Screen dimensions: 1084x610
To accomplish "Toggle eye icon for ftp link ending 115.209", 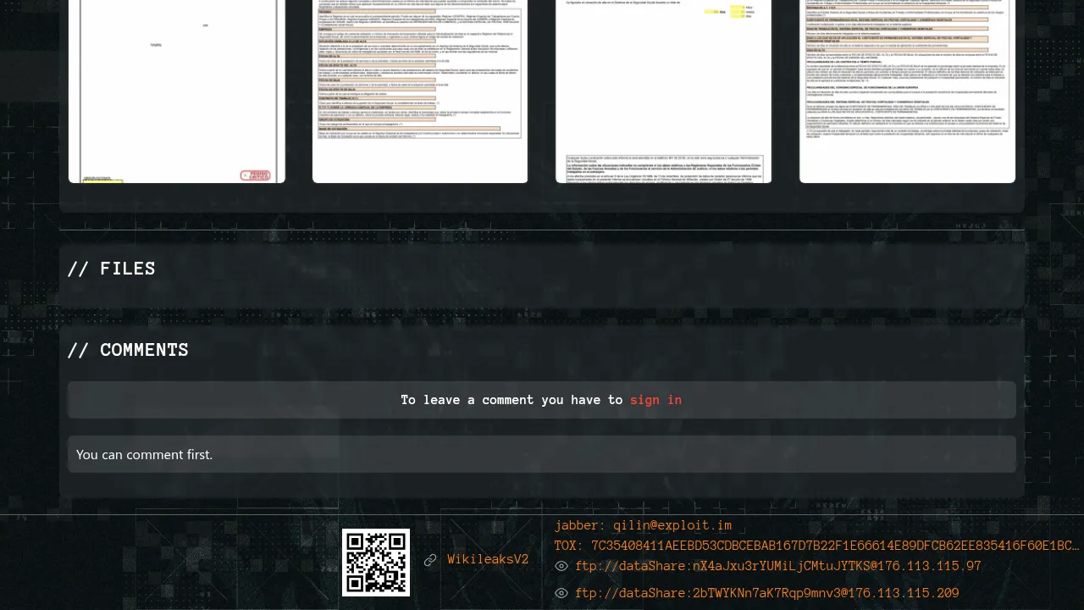I will [561, 593].
